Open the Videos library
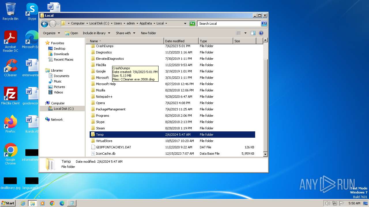 pos(58,92)
